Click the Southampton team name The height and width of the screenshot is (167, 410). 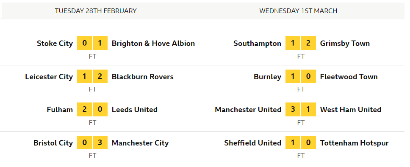(257, 43)
